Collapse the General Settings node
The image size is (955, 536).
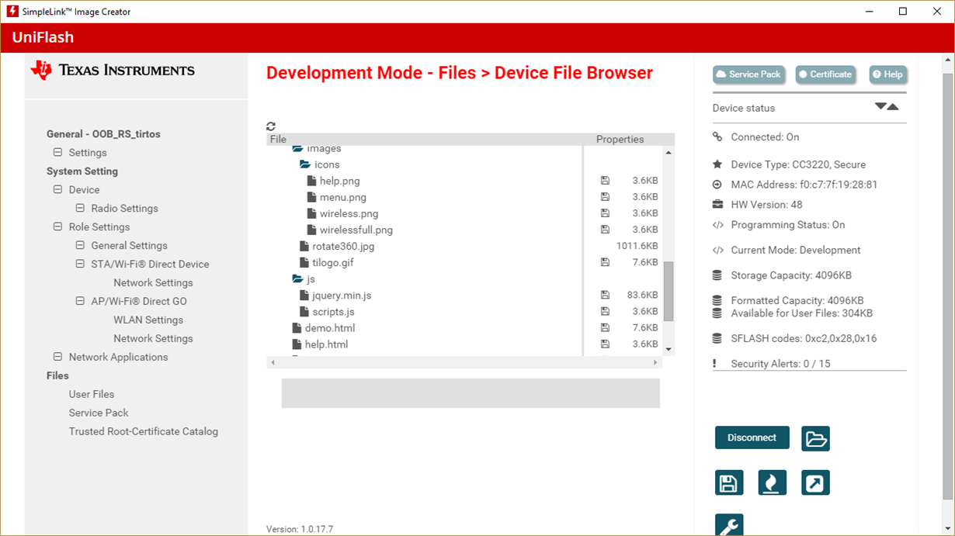pos(80,245)
